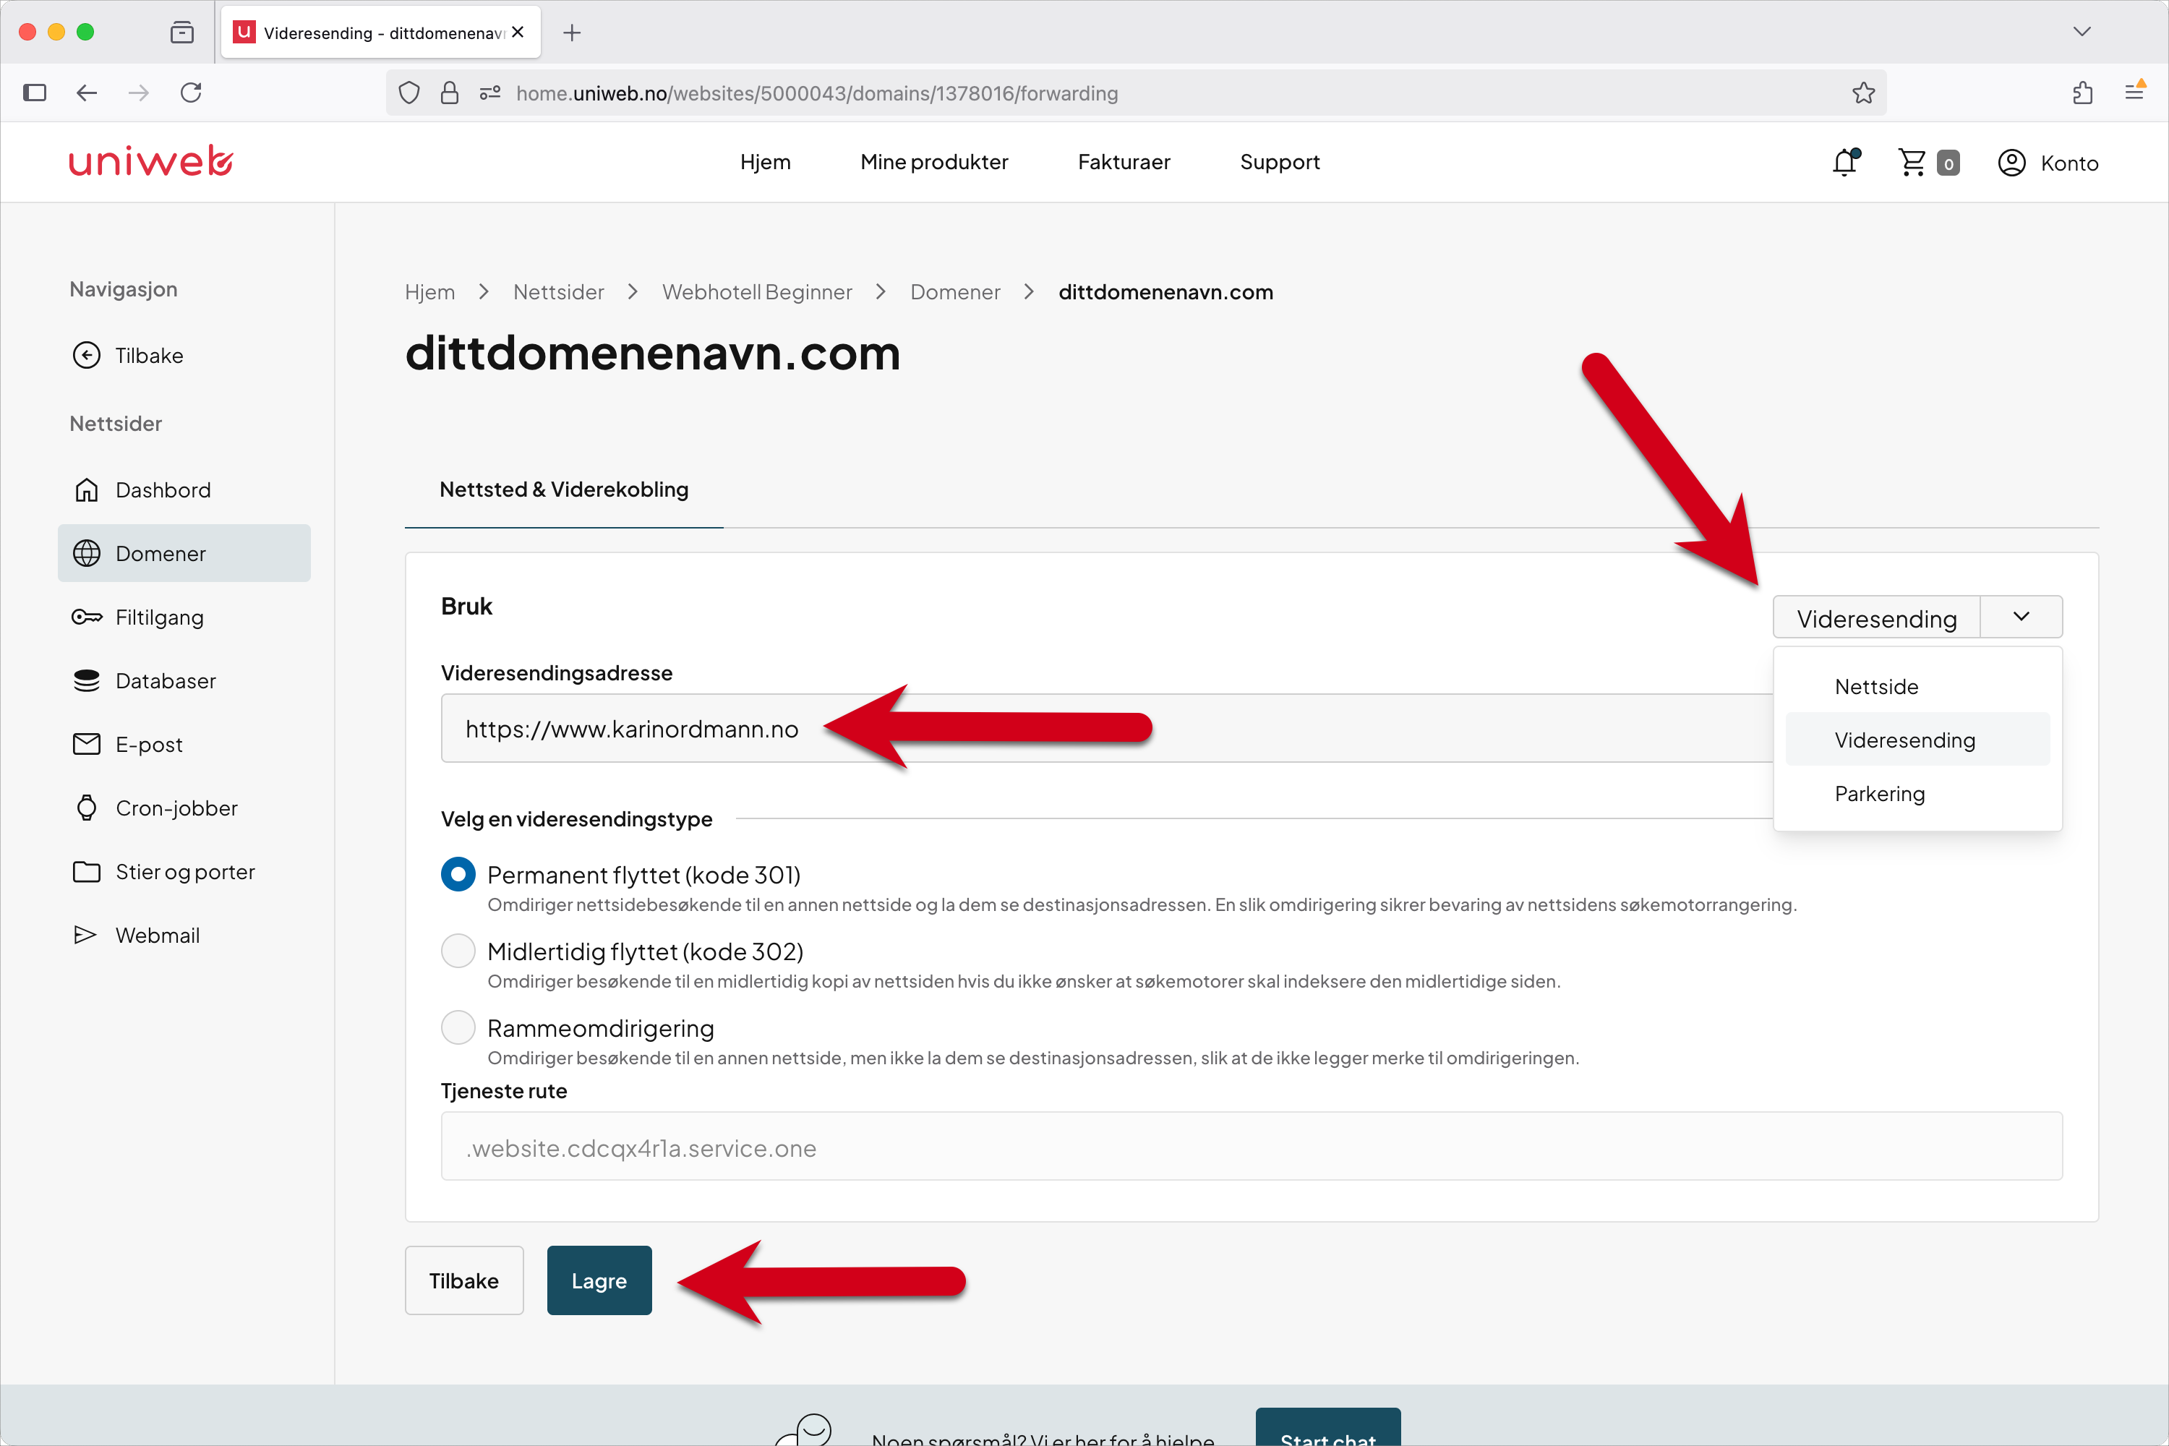This screenshot has width=2169, height=1446.
Task: Open the tab overview icon in the title bar
Action: tap(183, 33)
